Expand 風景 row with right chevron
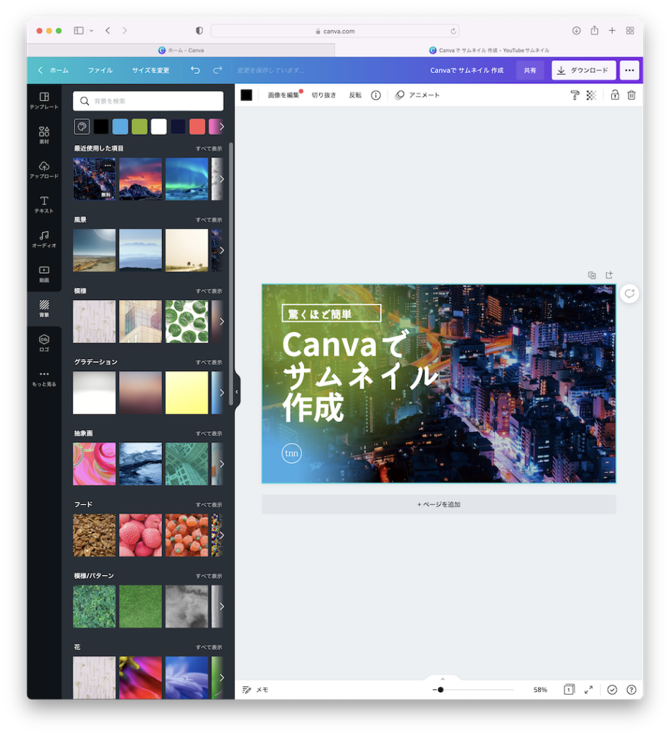Image resolution: width=670 pixels, height=735 pixels. click(221, 250)
